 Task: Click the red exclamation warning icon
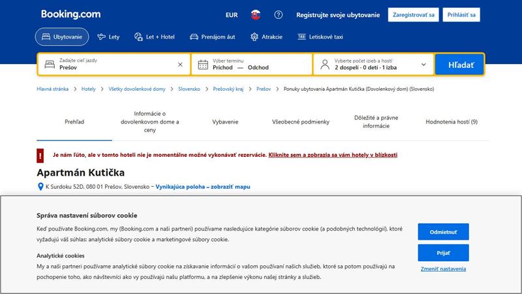click(40, 155)
